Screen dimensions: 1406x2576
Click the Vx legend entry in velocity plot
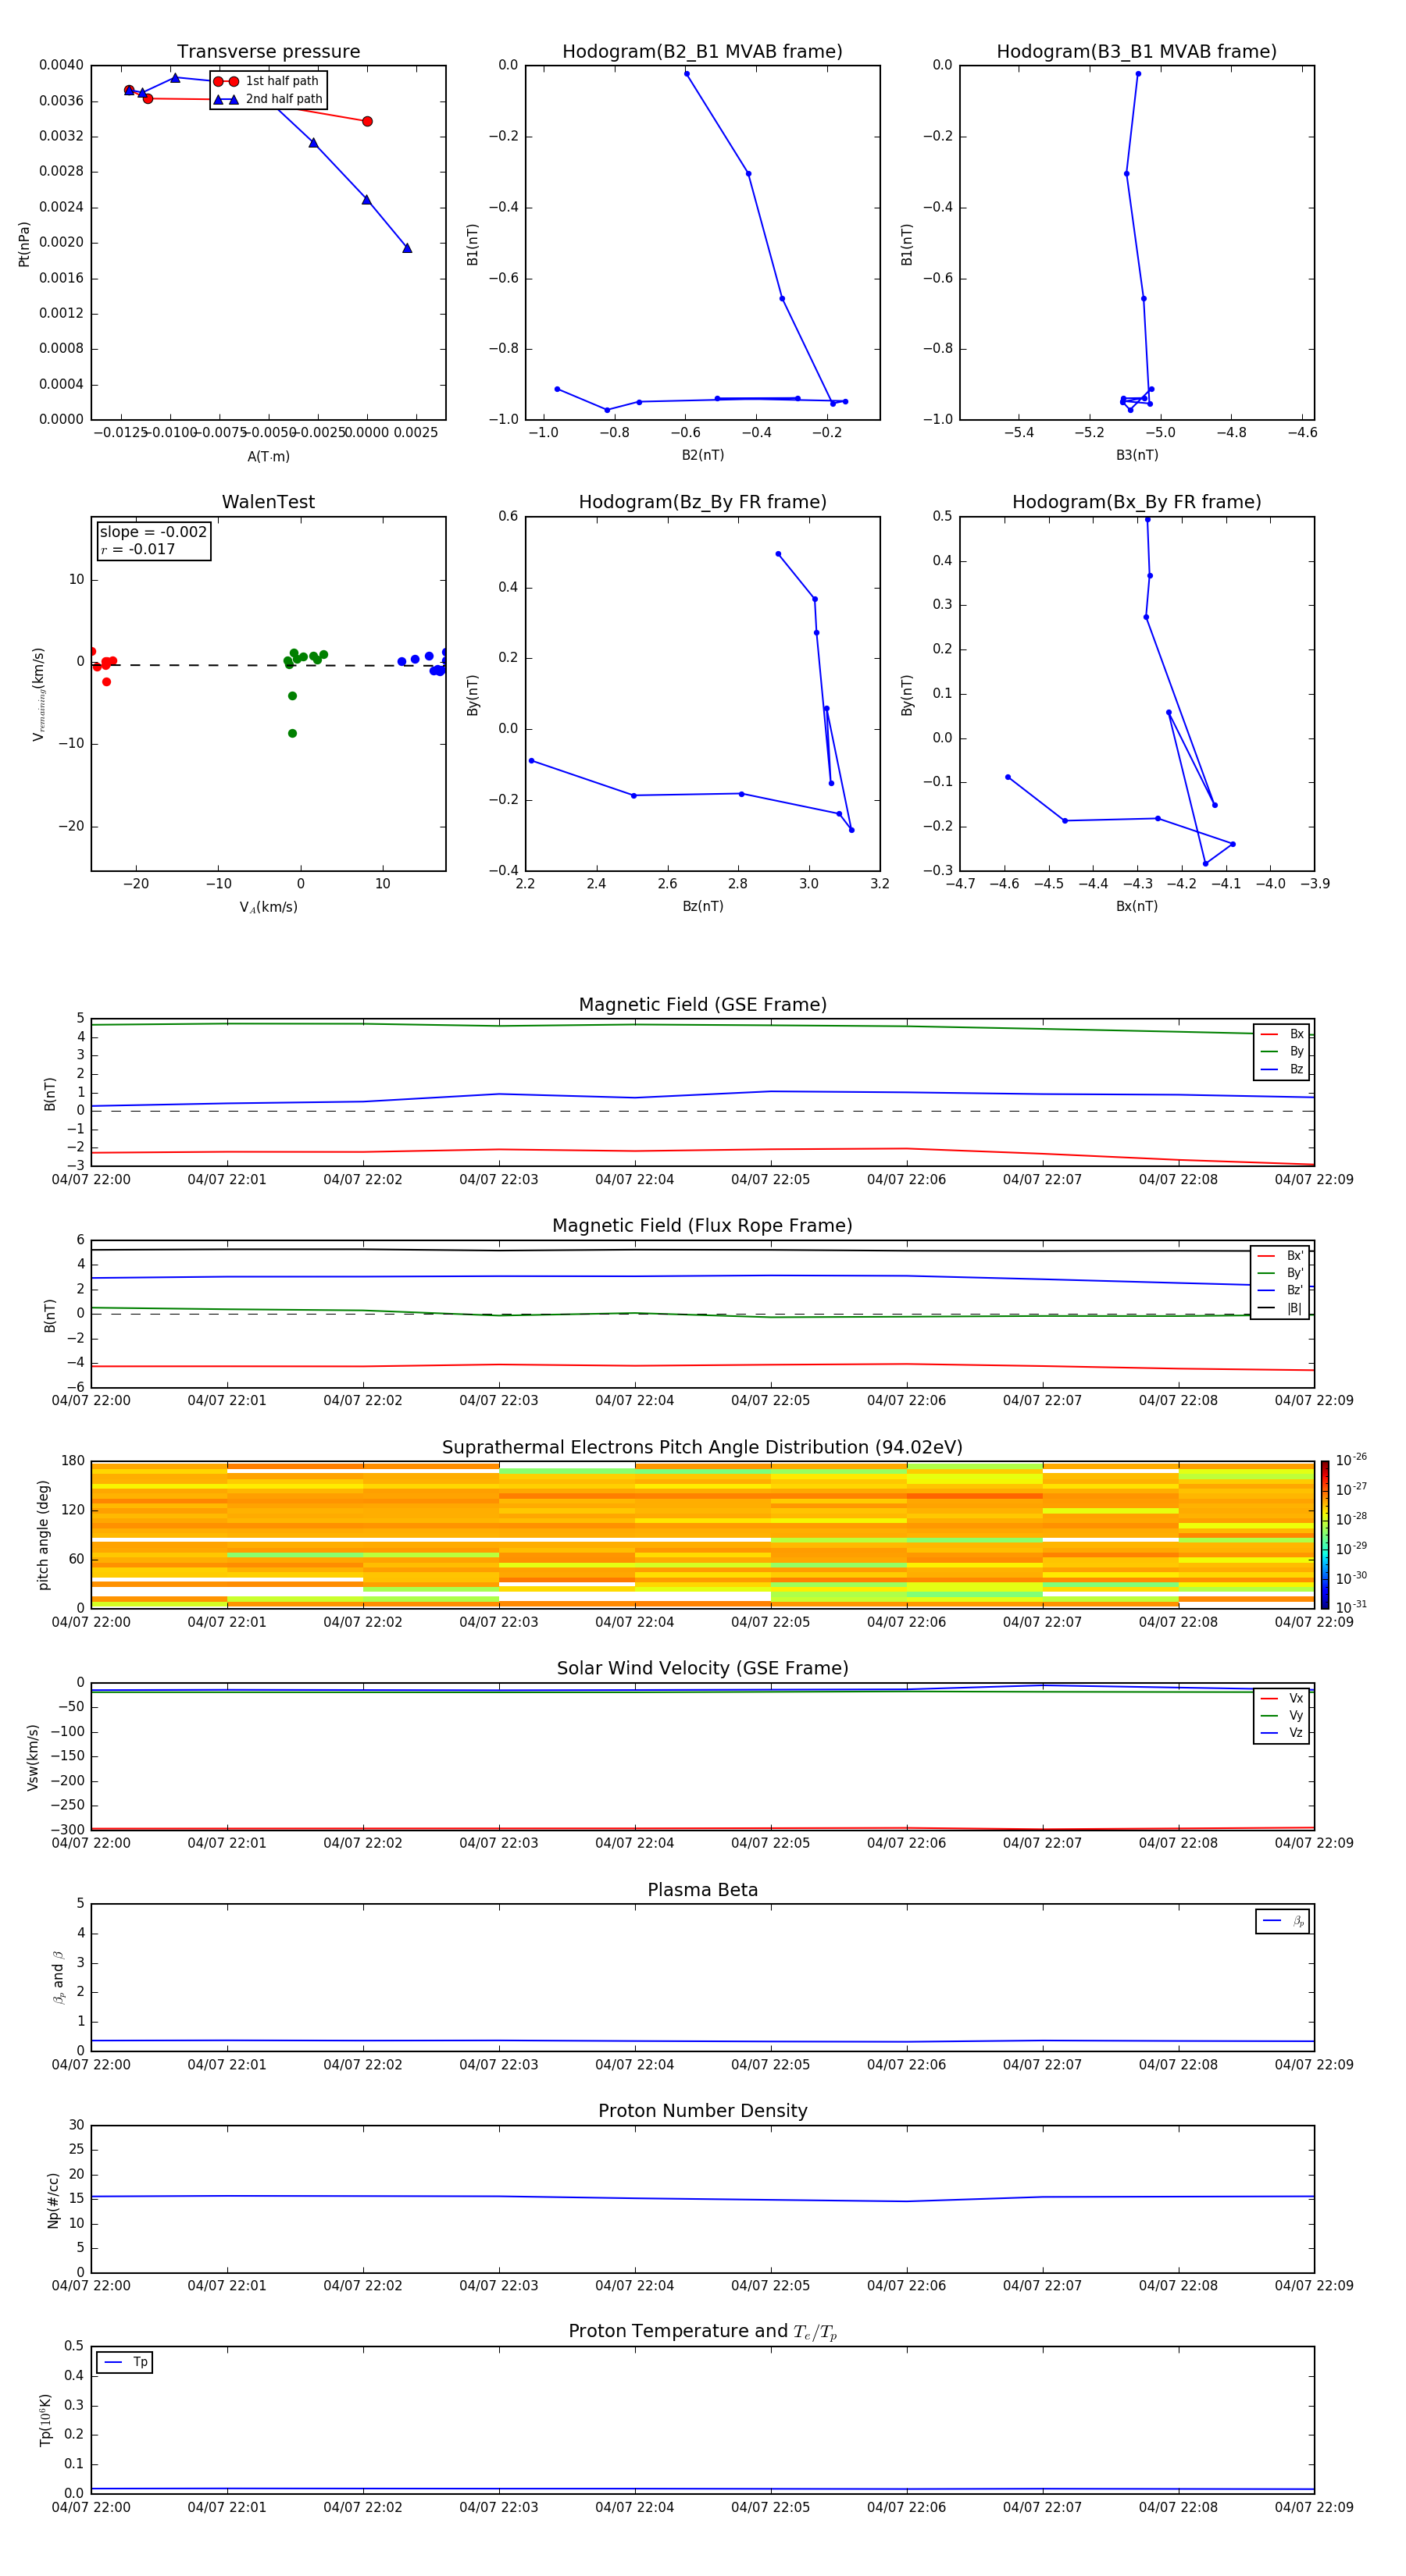(x=1282, y=1698)
